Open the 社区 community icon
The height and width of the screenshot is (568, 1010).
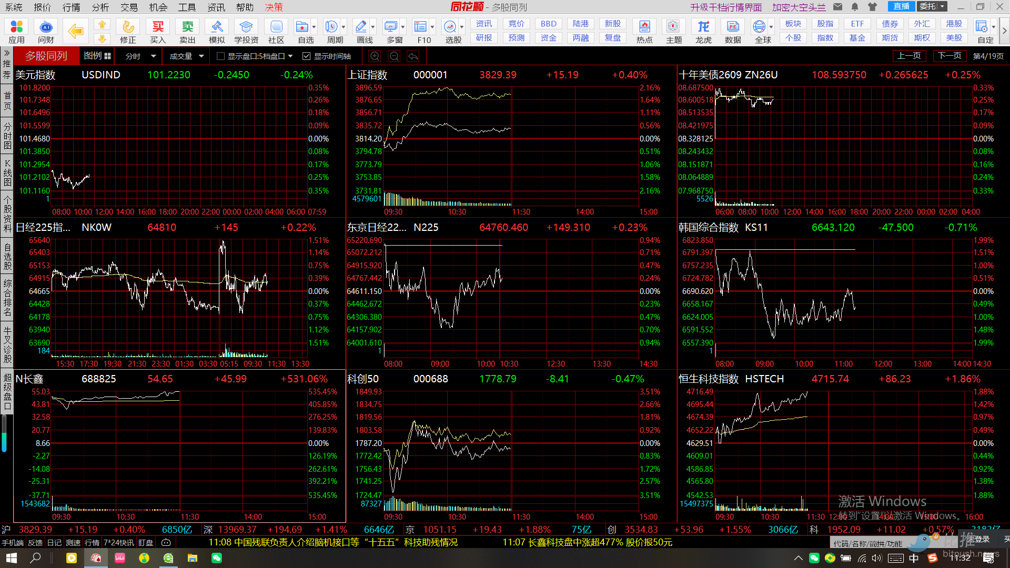(276, 31)
